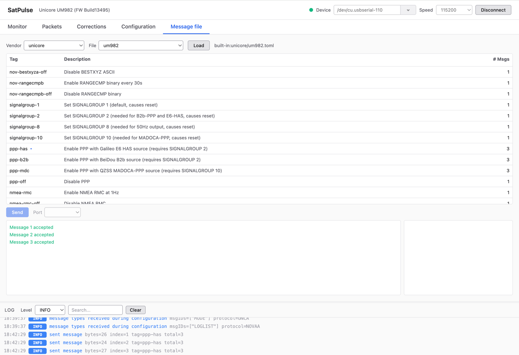Click the green connection status indicator

pos(311,10)
